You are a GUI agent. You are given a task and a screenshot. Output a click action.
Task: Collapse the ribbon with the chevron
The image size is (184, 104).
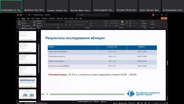(166, 28)
